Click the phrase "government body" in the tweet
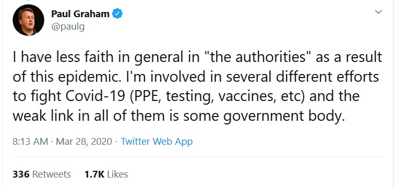395x189 pixels. [284, 116]
